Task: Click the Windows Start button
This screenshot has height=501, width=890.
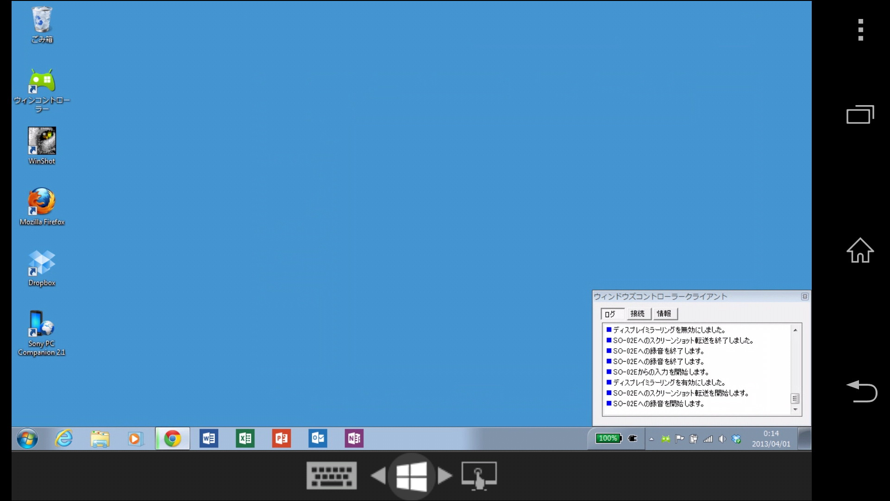Action: point(27,438)
